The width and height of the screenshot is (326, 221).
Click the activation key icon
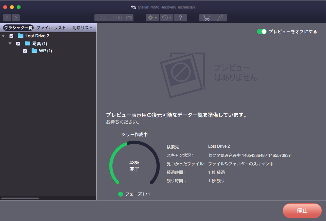click(x=220, y=18)
